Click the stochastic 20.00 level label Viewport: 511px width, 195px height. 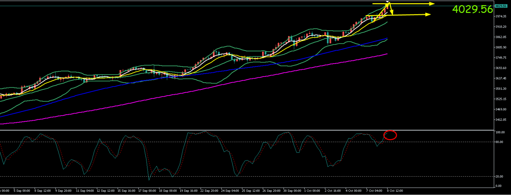499,176
